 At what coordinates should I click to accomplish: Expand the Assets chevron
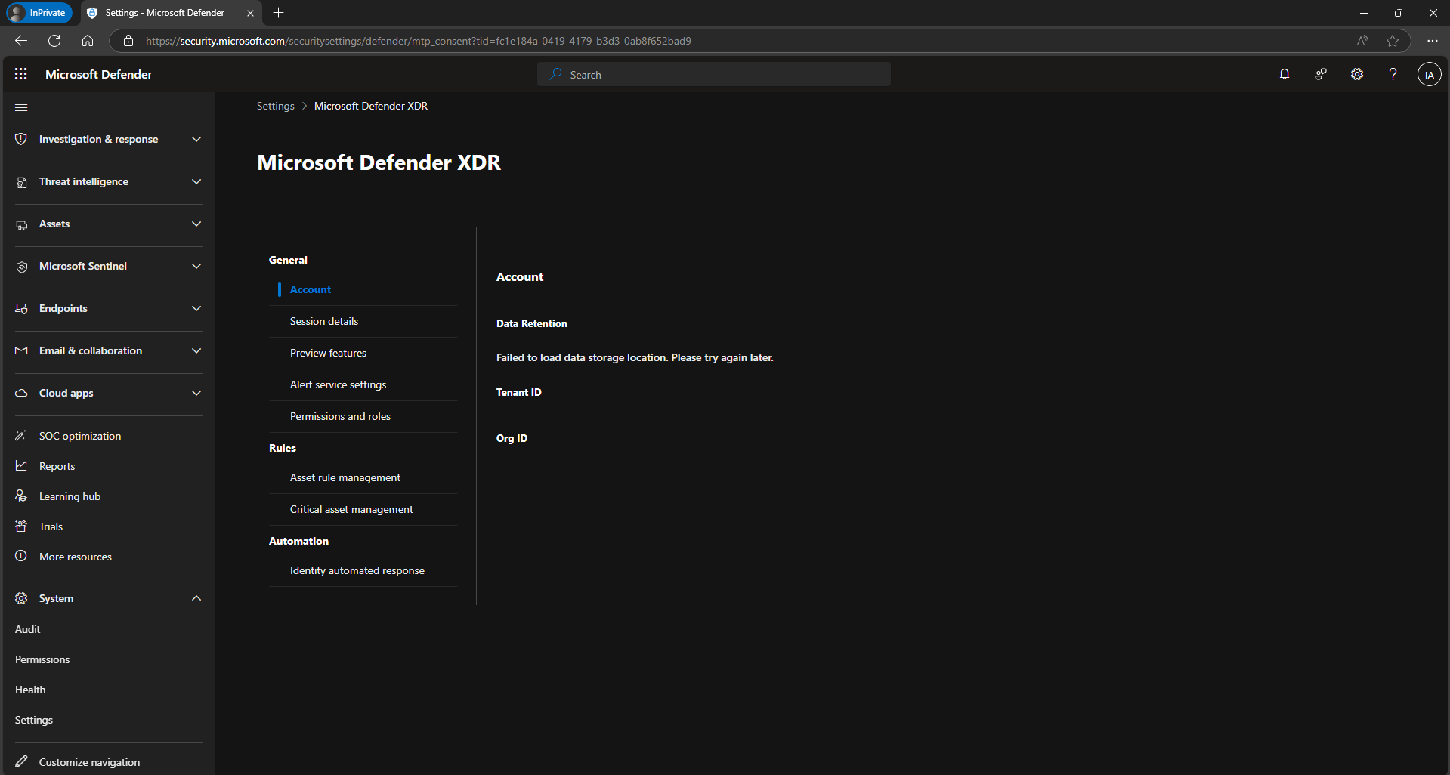[196, 224]
